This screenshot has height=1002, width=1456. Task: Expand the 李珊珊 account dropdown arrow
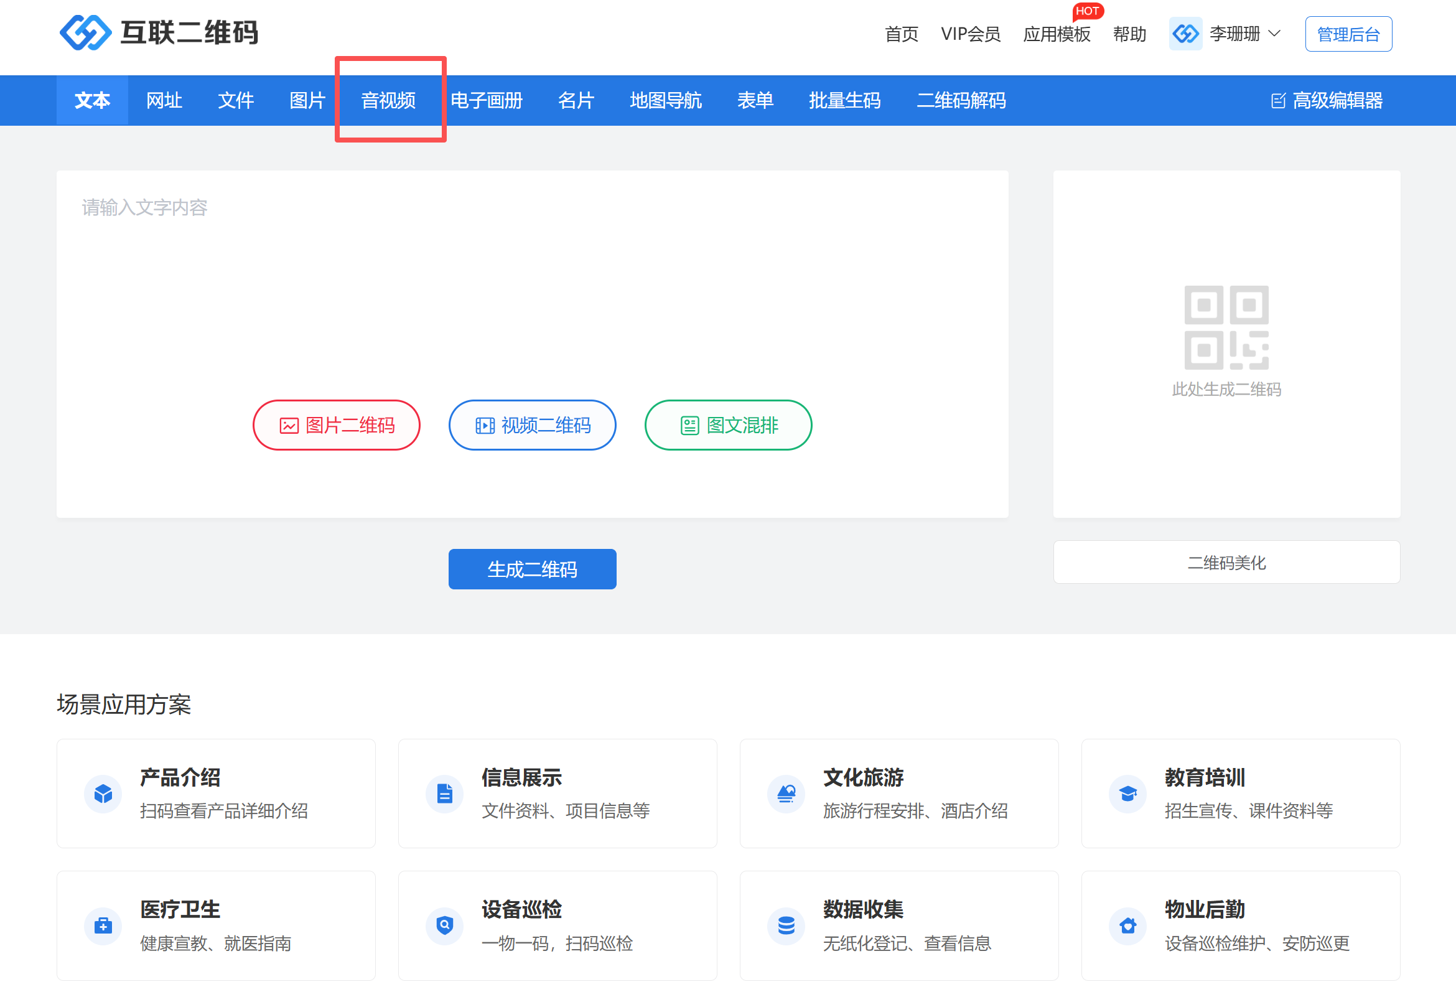click(1274, 33)
